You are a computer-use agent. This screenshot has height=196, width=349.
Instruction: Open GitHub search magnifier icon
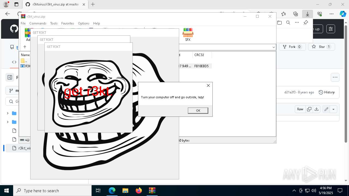click(288, 23)
